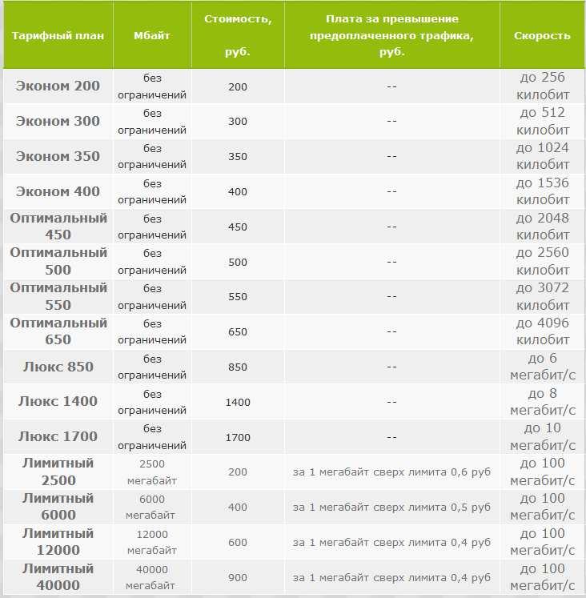Screen dimensions: 586x598
Task: Click the Мбайт column header
Action: click(152, 35)
